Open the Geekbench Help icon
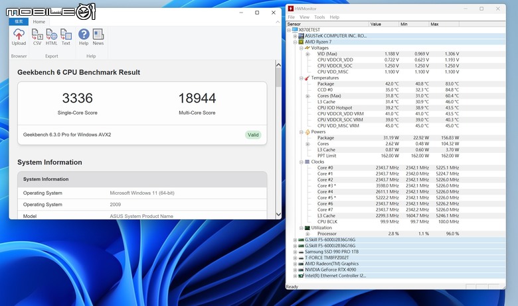This screenshot has width=518, height=306. [84, 37]
